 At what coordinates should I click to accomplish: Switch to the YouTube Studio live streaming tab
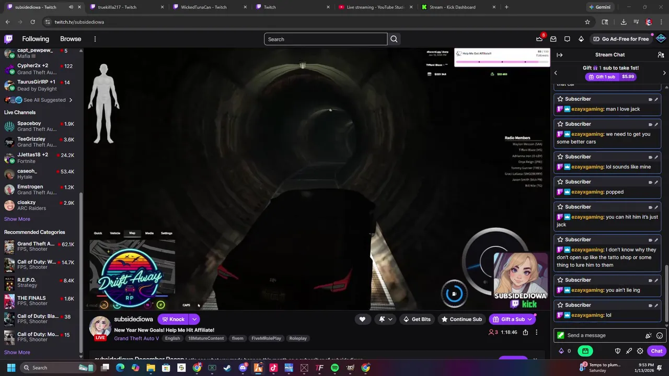[375, 7]
